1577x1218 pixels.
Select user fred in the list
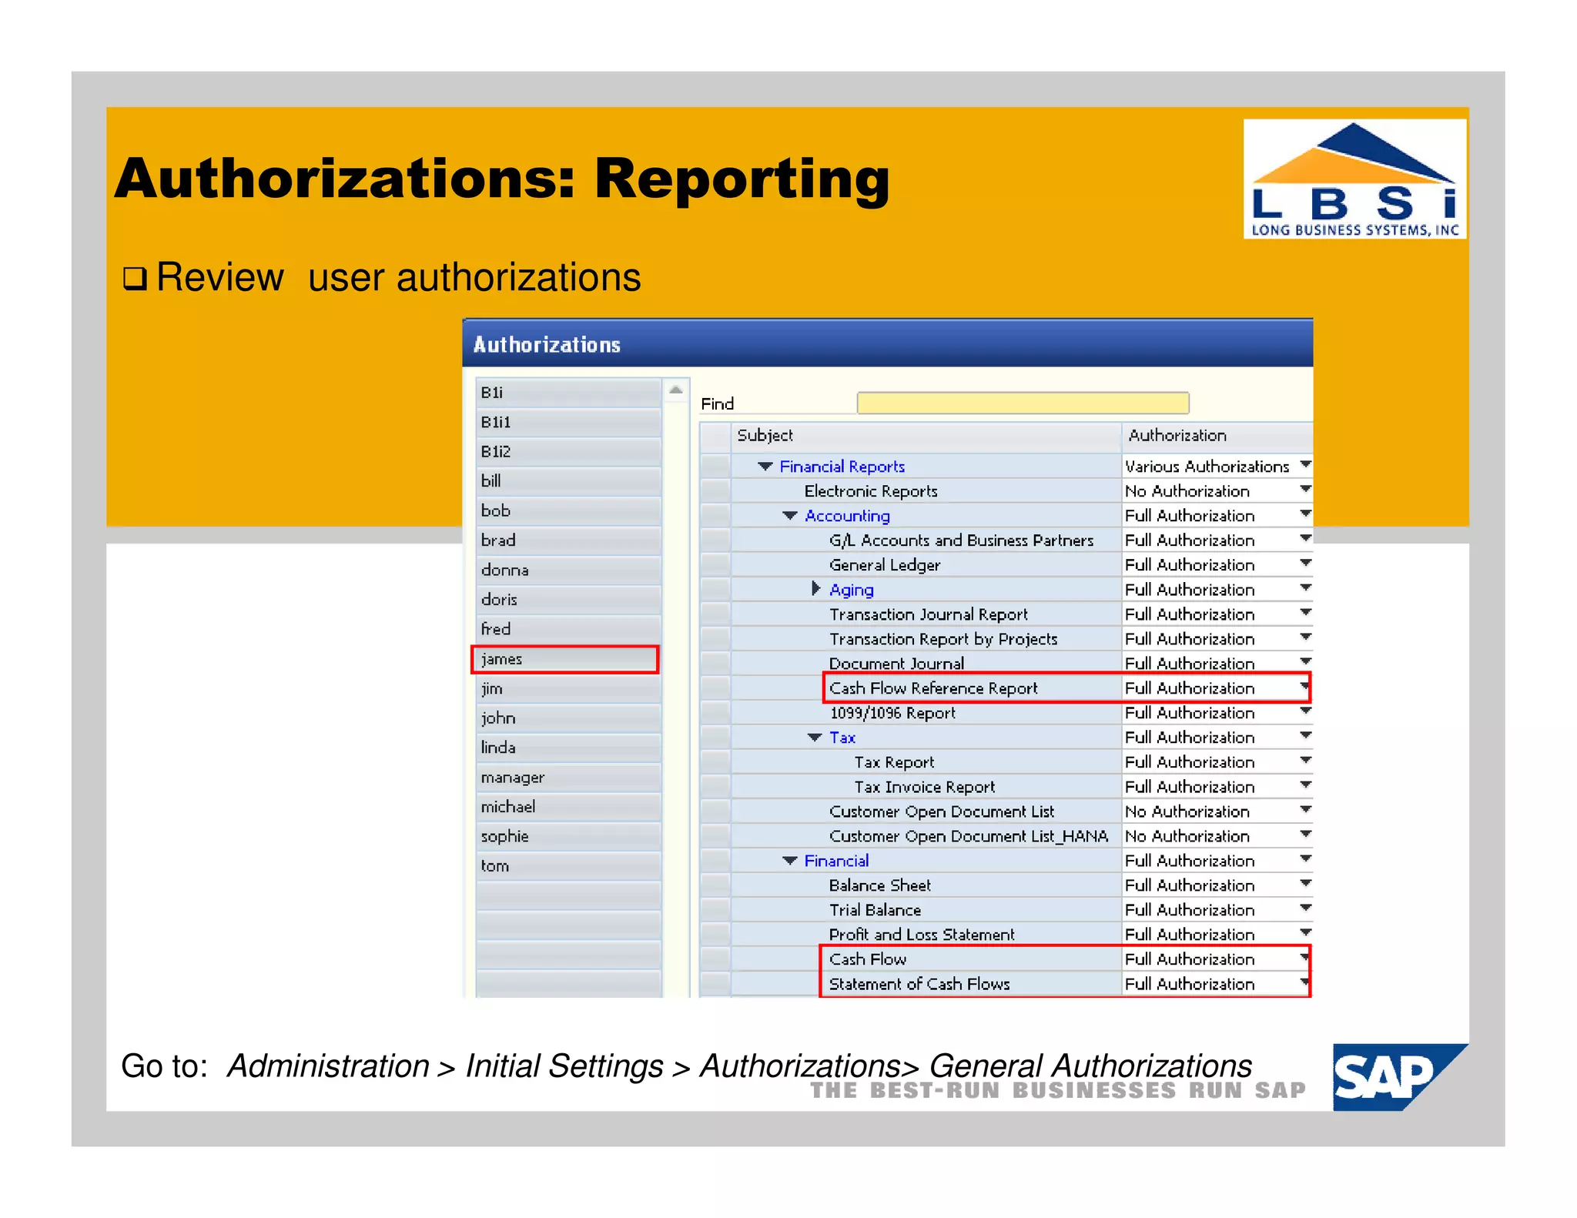coord(568,630)
